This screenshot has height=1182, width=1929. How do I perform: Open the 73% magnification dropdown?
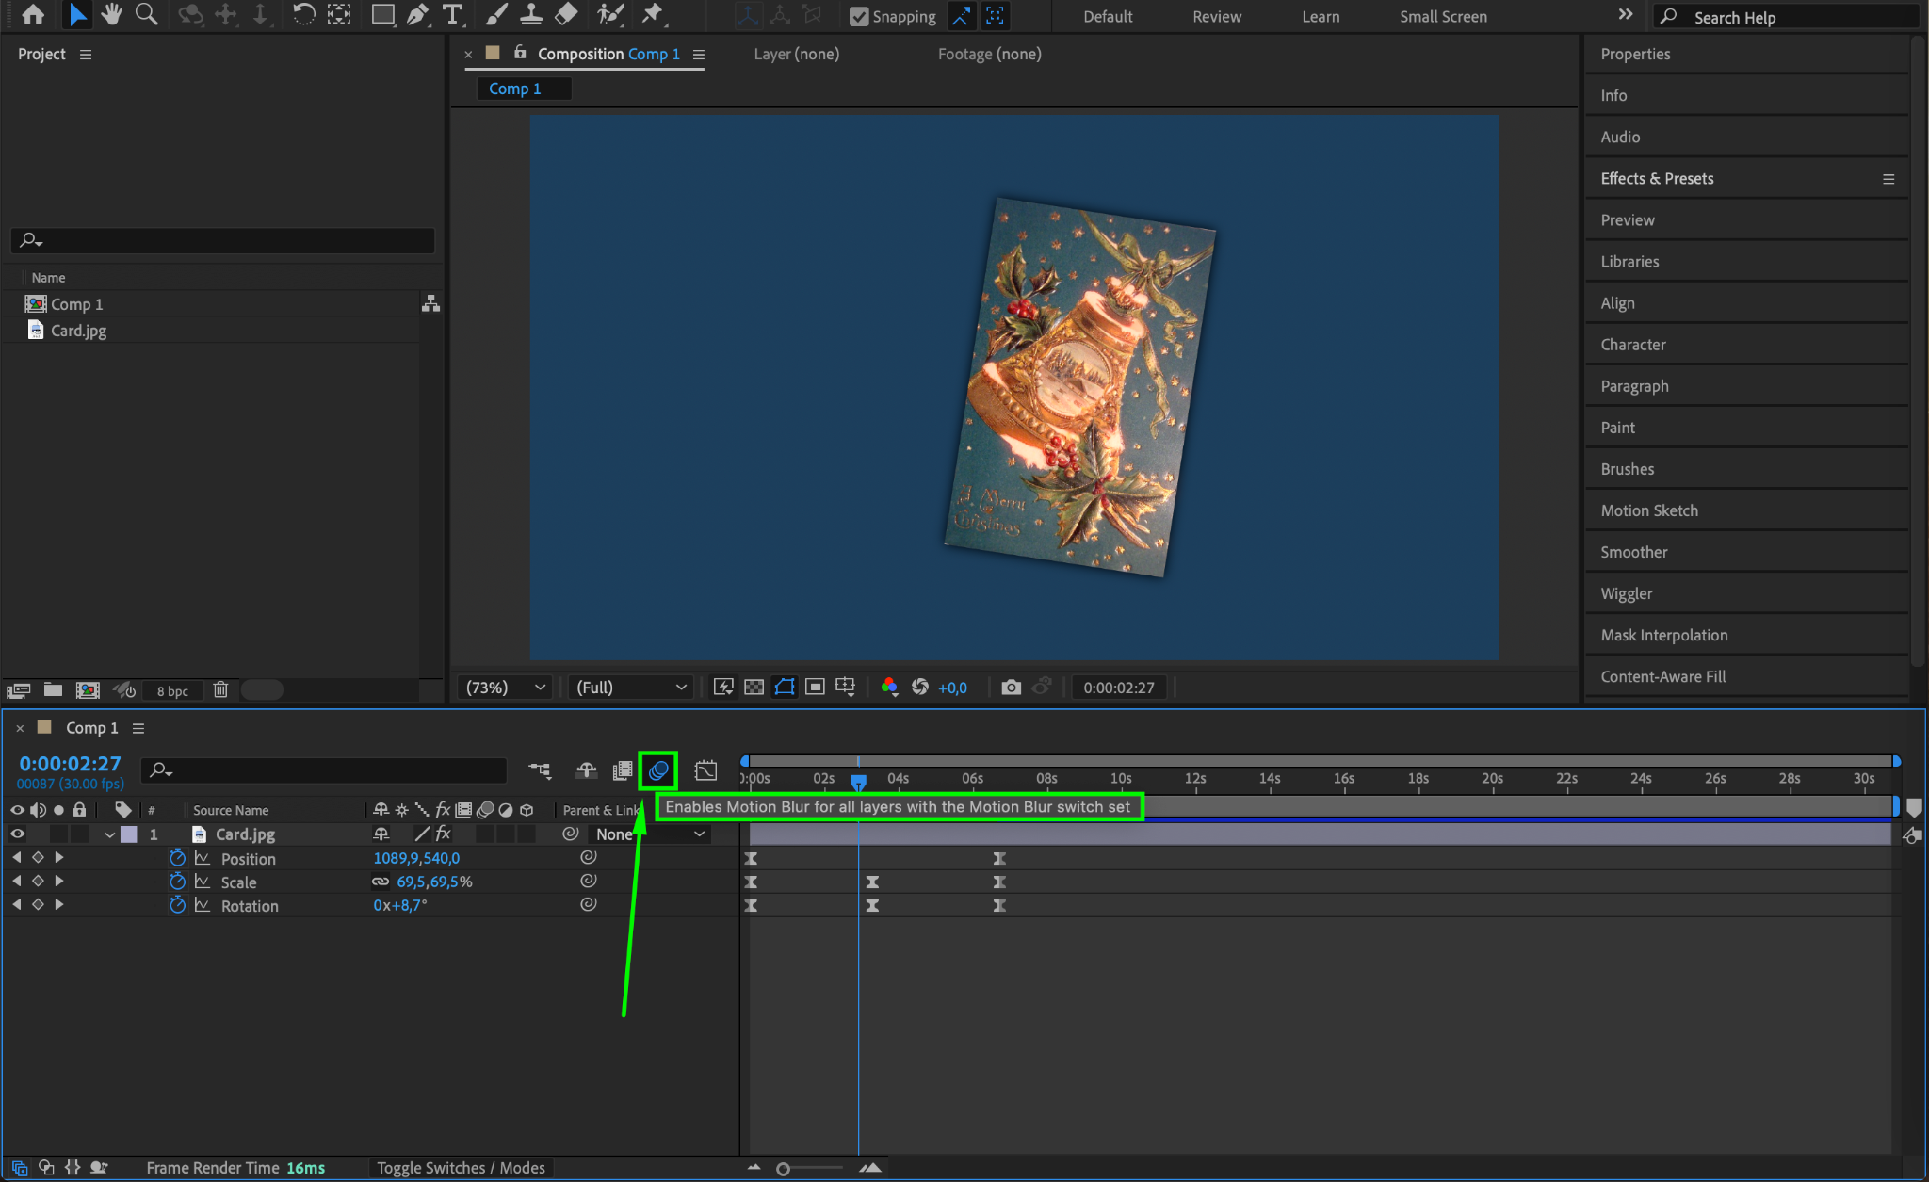[506, 688]
